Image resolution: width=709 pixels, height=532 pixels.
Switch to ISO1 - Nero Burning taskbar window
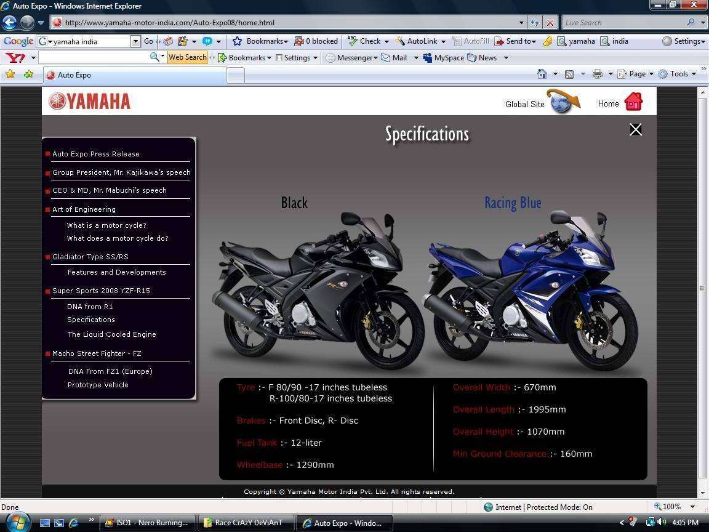[x=148, y=523]
